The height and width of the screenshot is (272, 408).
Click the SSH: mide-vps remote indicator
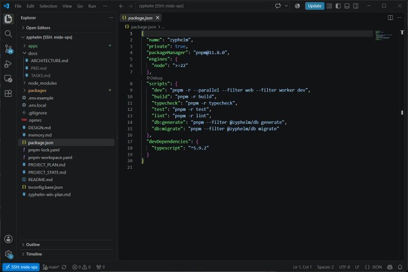click(x=22, y=267)
